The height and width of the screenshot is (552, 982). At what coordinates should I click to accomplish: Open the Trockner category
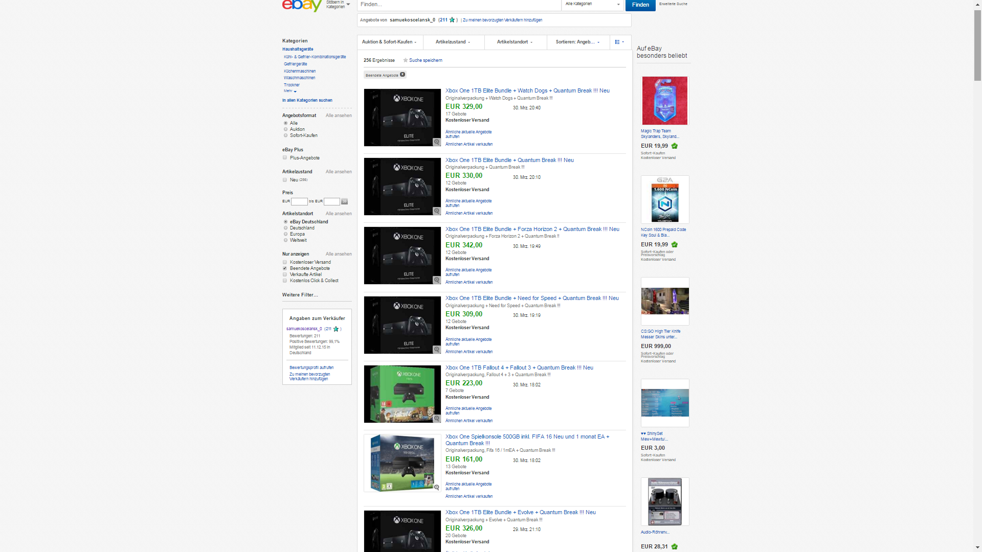coord(292,85)
